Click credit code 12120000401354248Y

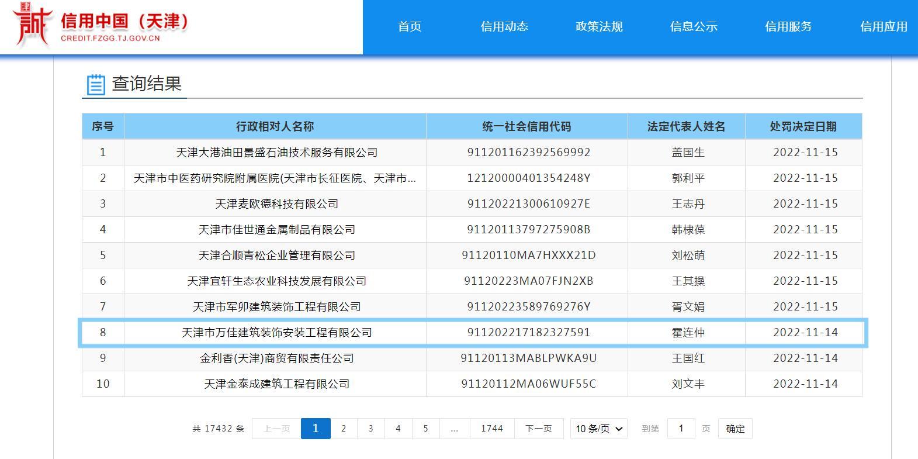[529, 178]
